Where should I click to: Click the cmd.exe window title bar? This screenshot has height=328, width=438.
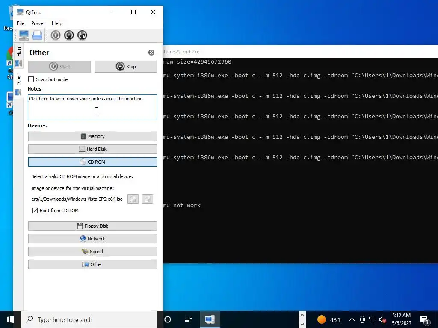301,52
